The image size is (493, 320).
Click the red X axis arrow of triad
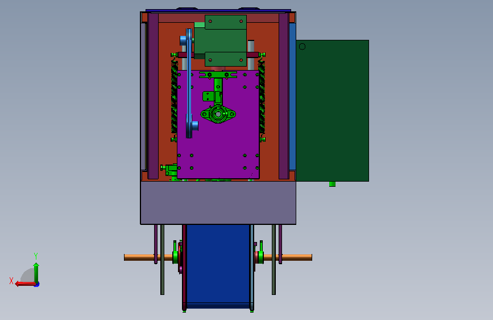[25, 284]
